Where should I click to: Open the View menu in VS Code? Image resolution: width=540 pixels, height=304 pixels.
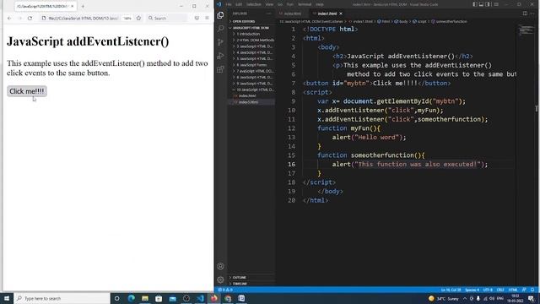(x=269, y=4)
